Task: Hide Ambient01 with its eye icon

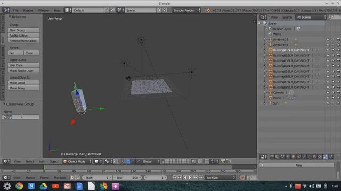Action: [328, 39]
